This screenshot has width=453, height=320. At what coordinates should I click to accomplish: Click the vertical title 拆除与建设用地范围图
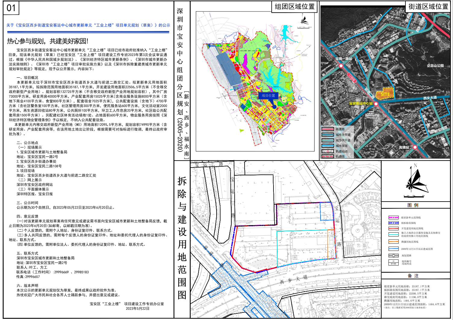pyautogui.click(x=182, y=238)
